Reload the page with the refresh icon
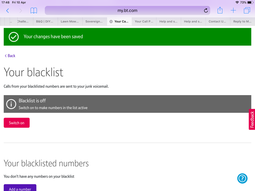The width and height of the screenshot is (255, 191). 206,10
